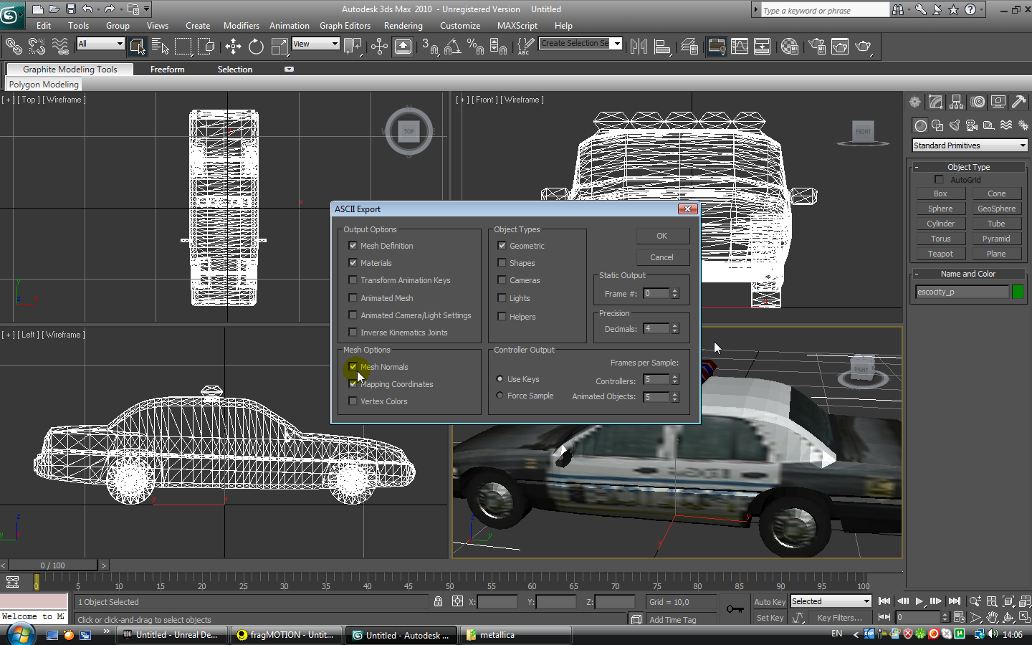The image size is (1032, 645).
Task: Click the Mirror tool icon
Action: coord(639,47)
